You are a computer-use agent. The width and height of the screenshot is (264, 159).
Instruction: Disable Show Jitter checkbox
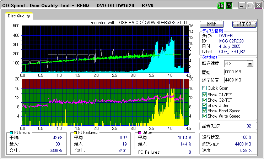(x=204, y=106)
